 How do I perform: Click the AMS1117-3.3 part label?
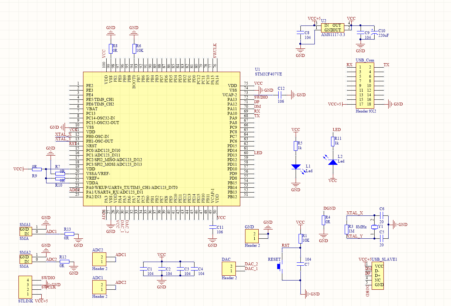click(x=333, y=35)
